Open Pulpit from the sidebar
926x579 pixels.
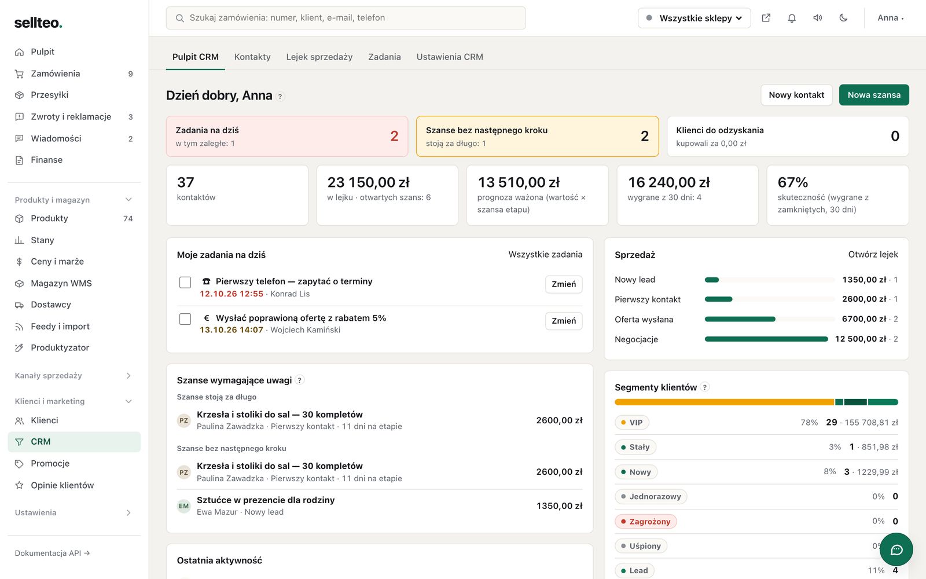click(74, 52)
